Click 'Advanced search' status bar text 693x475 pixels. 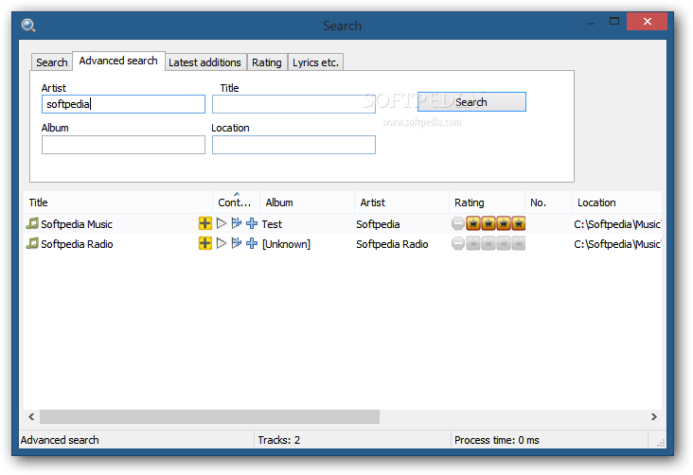pos(60,440)
